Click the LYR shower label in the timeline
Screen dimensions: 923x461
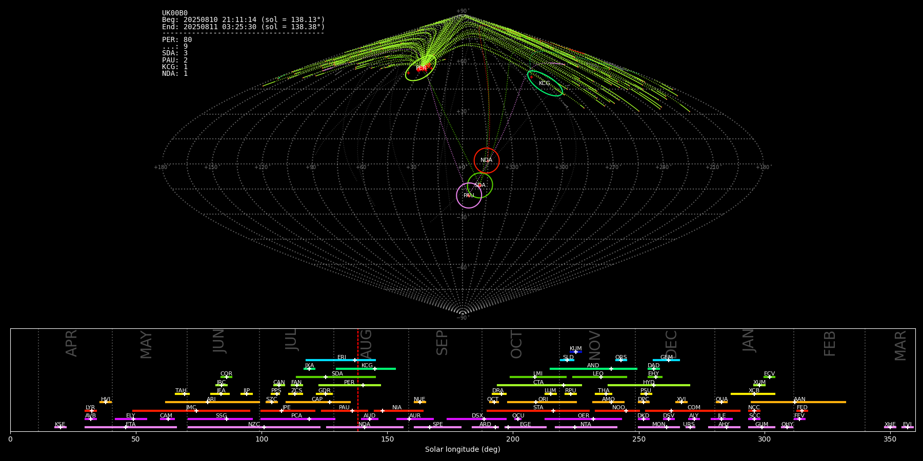click(x=90, y=408)
